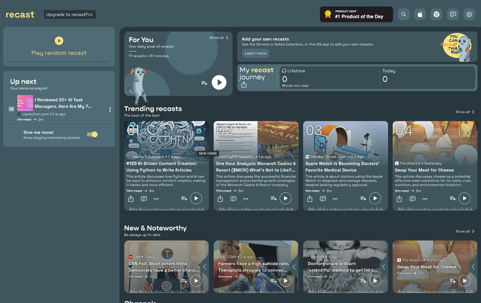Expand Trending recasts with Show all
481x303 pixels.
[465, 112]
